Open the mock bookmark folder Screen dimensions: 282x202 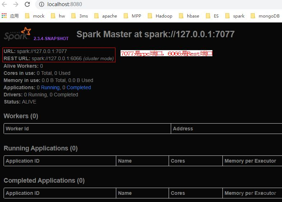pyautogui.click(x=35, y=16)
